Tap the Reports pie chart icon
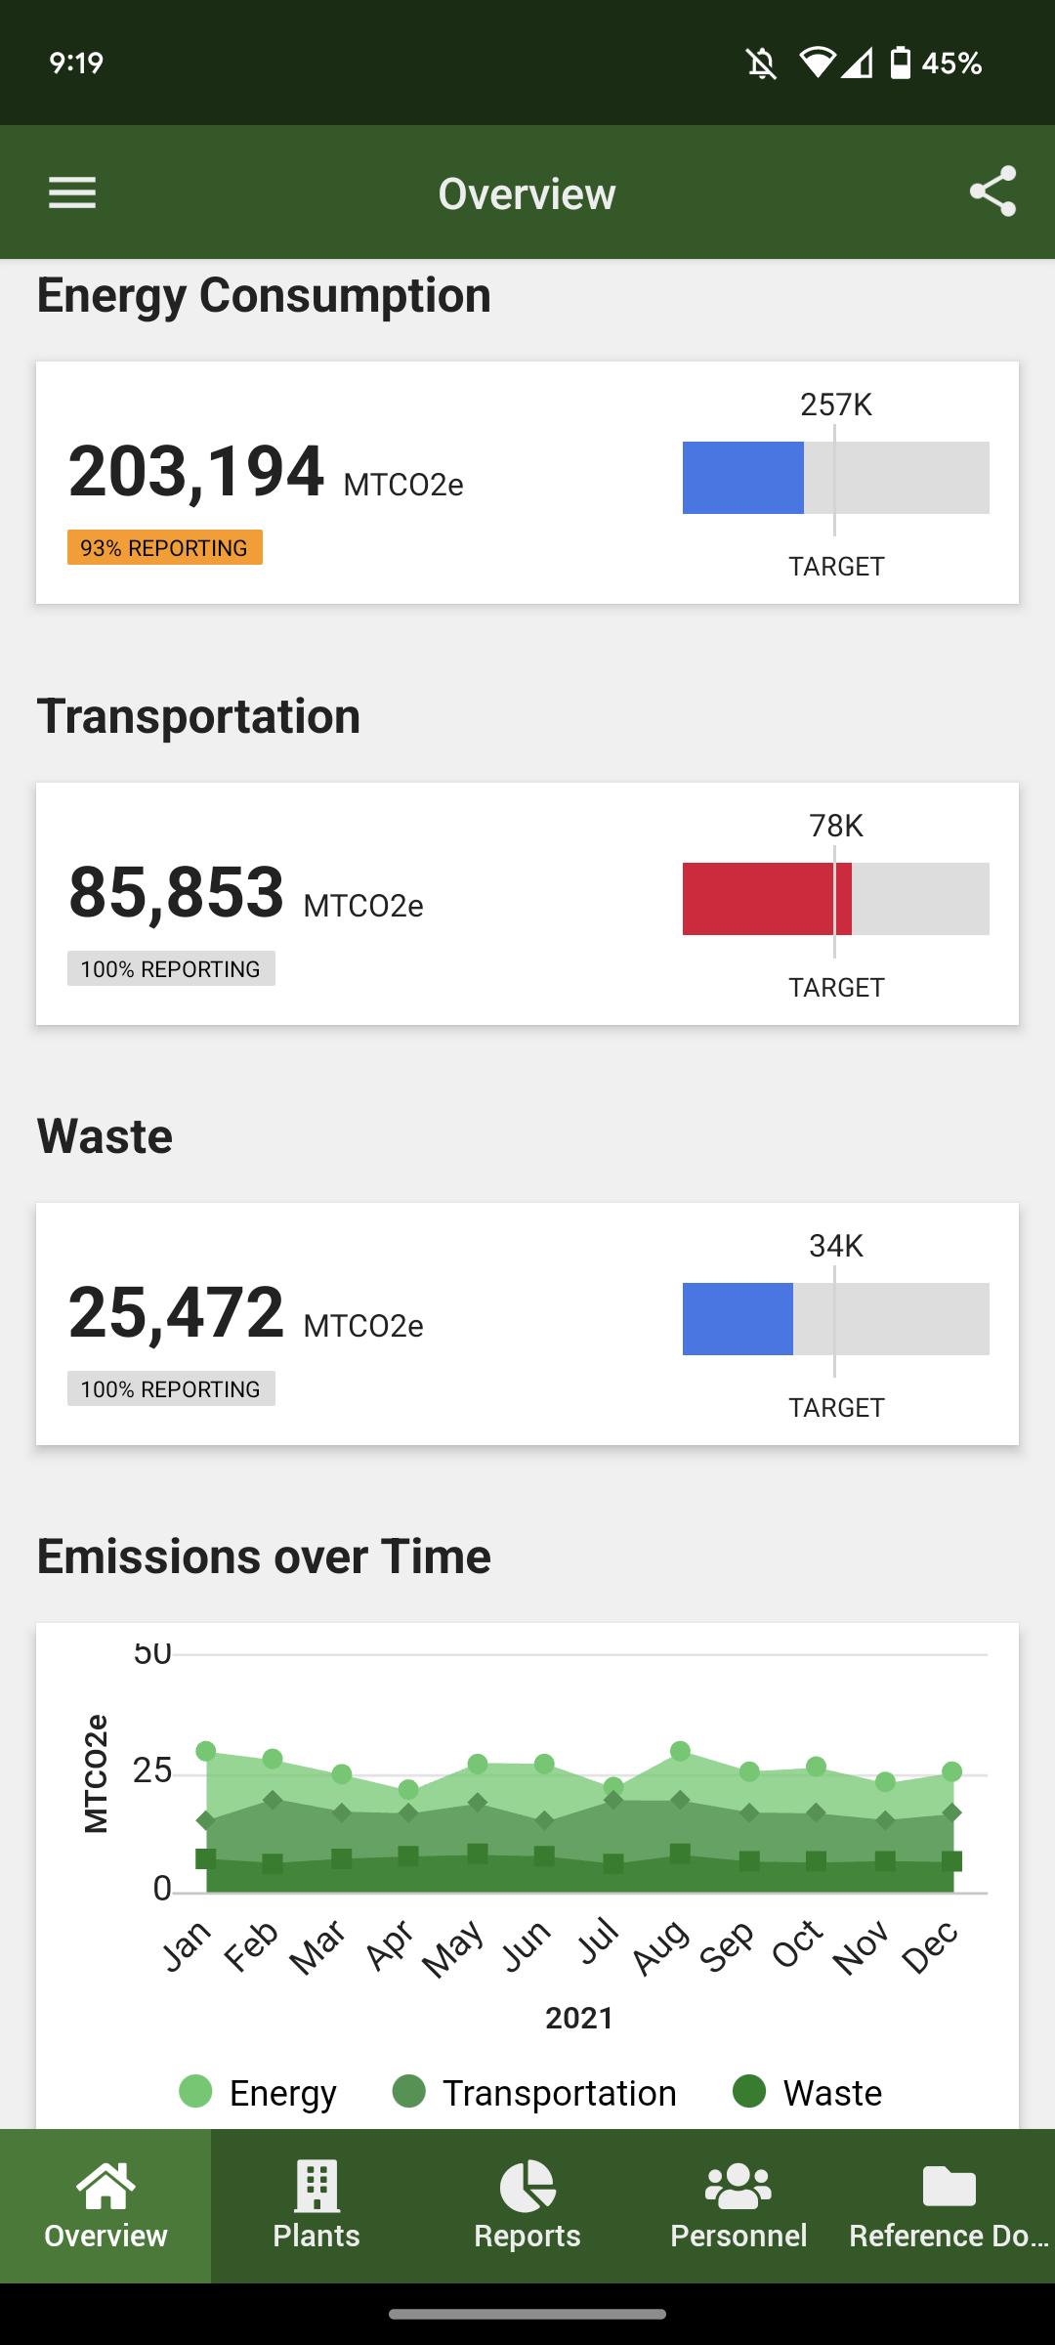This screenshot has width=1055, height=2345. [x=527, y=2186]
